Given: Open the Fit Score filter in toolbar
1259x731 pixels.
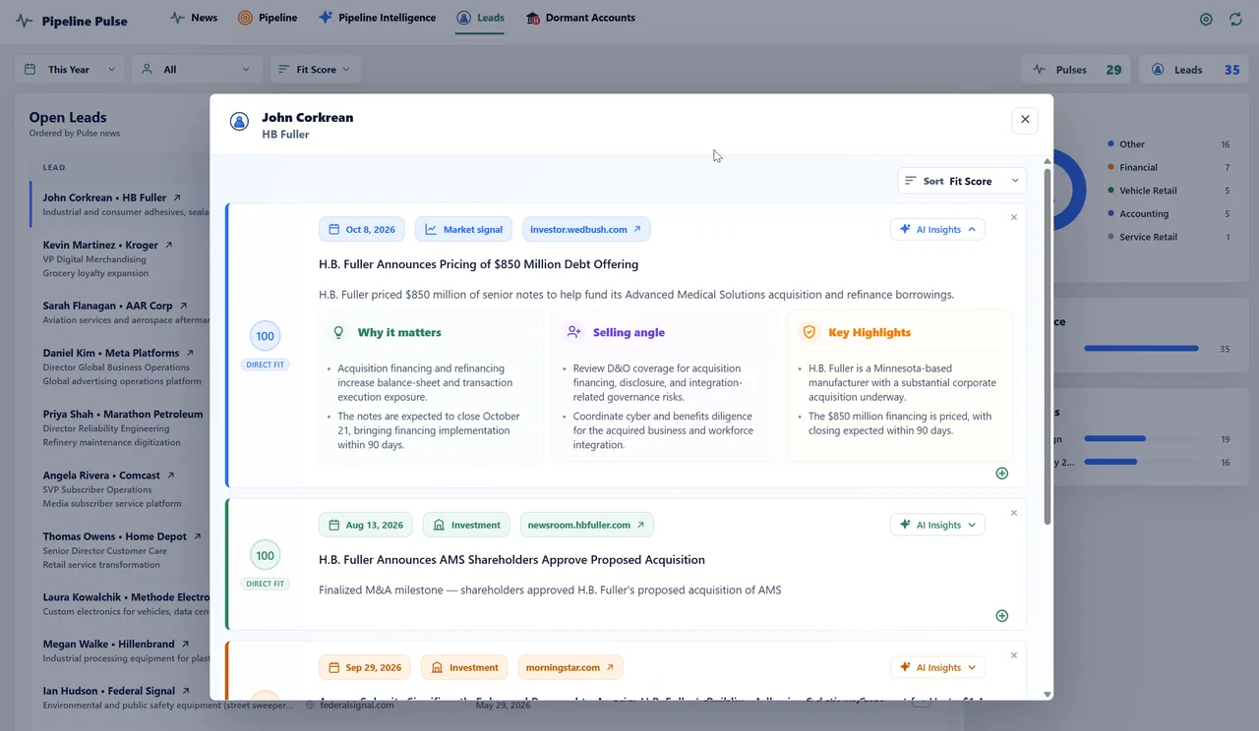Looking at the screenshot, I should pos(315,70).
